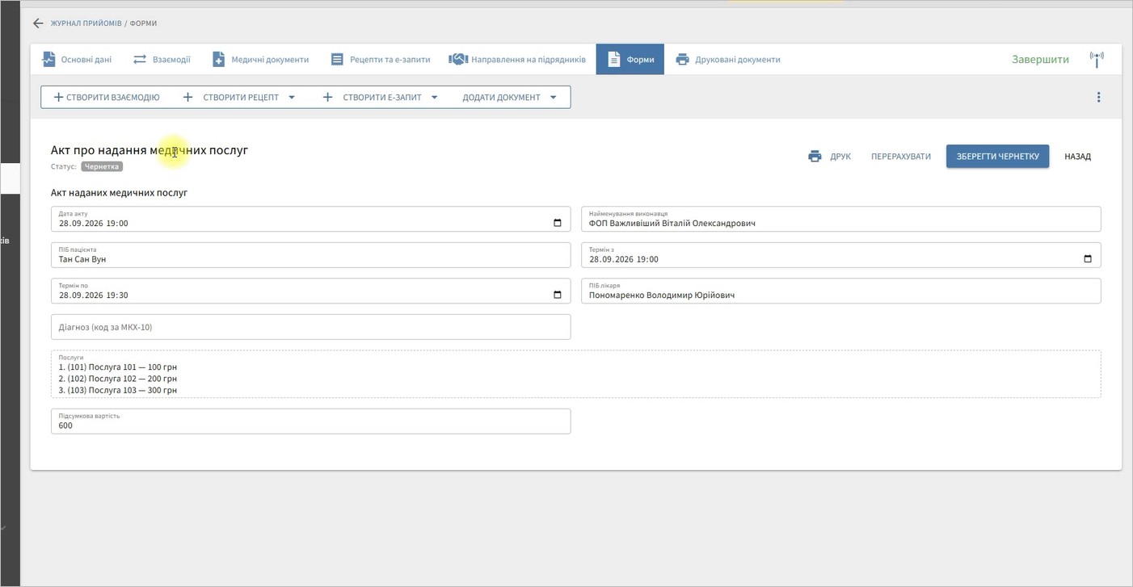Click the Завершити link
Image resolution: width=1133 pixels, height=587 pixels.
(x=1040, y=59)
